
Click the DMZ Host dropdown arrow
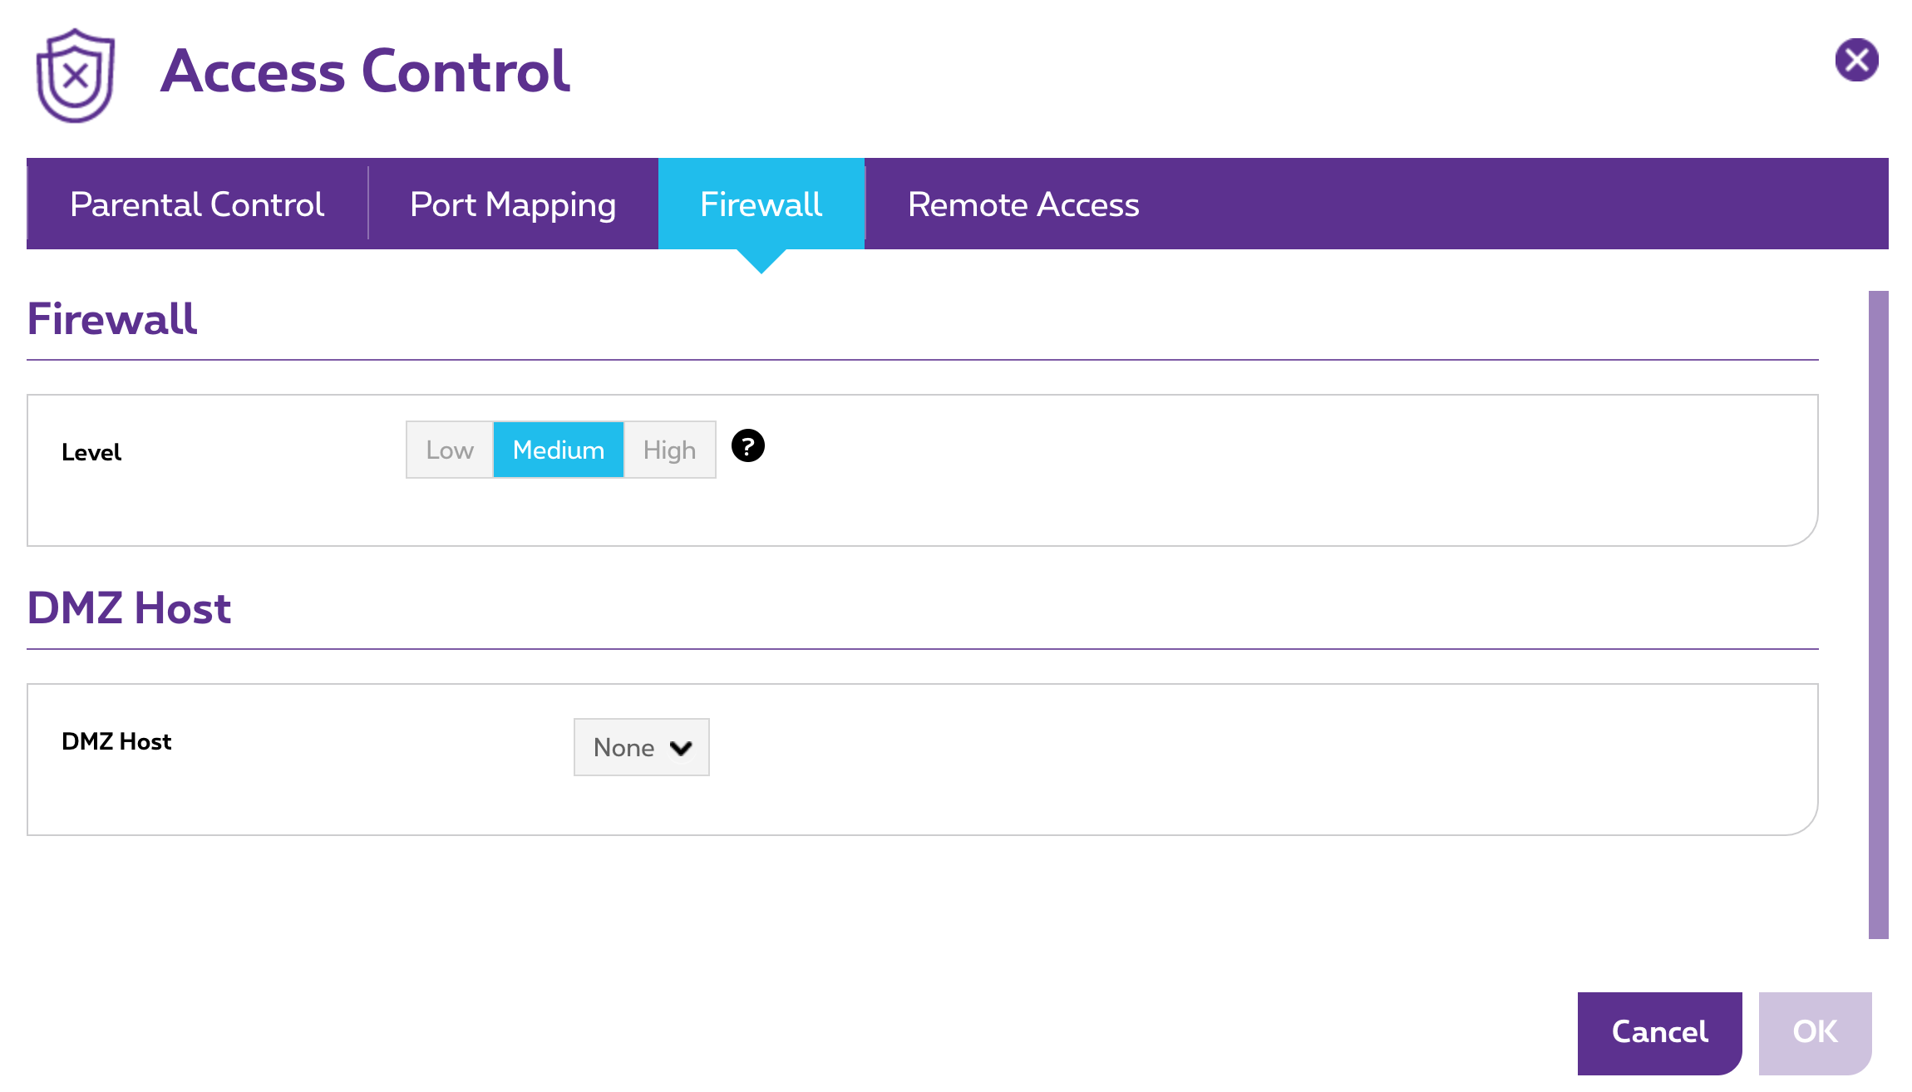coord(681,748)
